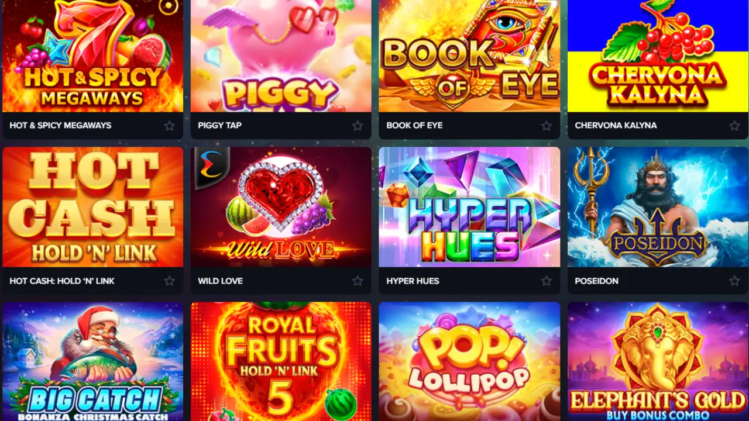Favorite the Hyper Hues game
Screen dimensions: 749x421
point(546,281)
